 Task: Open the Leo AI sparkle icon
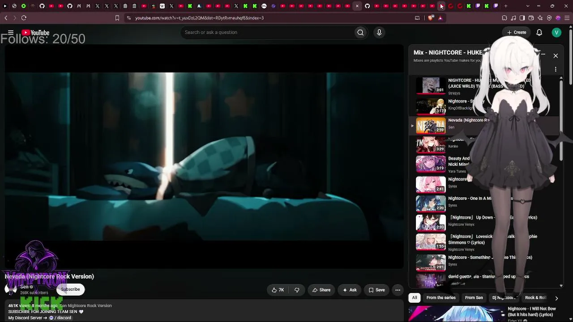click(x=540, y=18)
